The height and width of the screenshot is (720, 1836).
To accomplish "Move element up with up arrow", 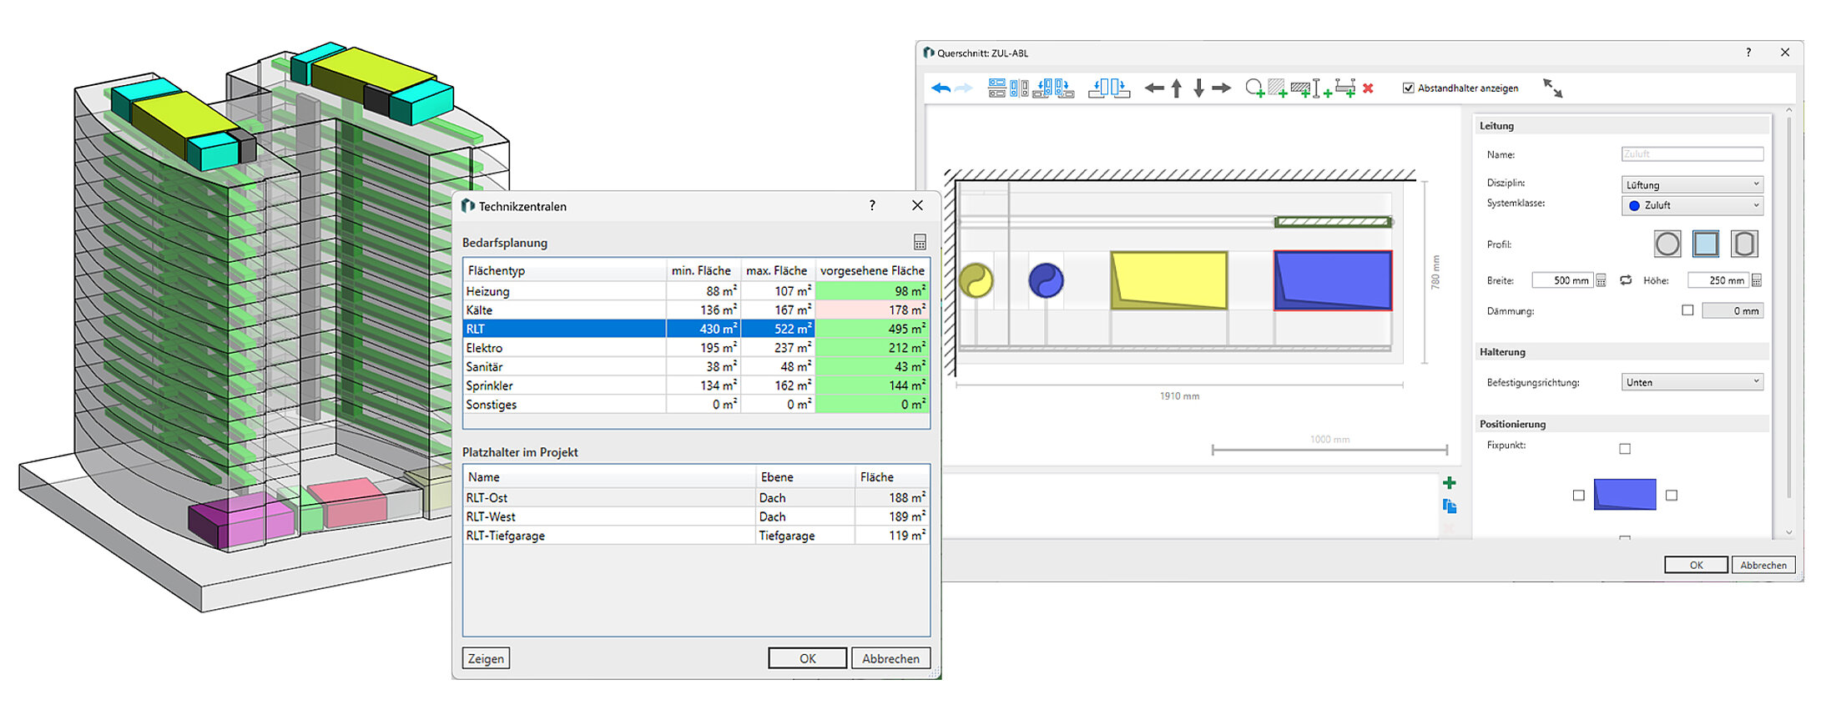I will pyautogui.click(x=1177, y=88).
